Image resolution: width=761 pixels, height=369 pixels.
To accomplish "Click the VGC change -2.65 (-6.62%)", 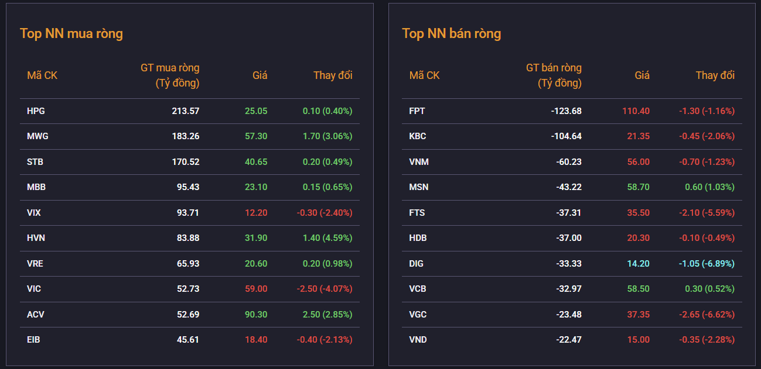I will (707, 314).
